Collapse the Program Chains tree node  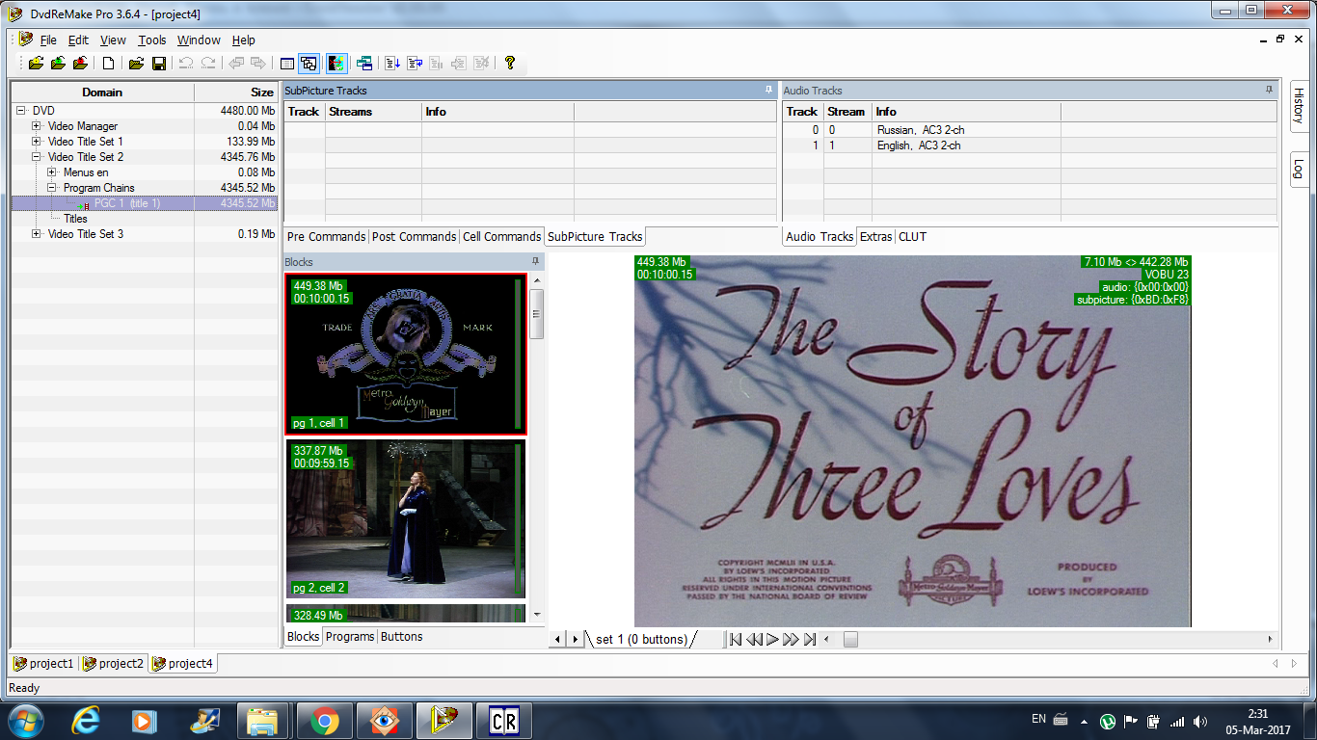52,188
